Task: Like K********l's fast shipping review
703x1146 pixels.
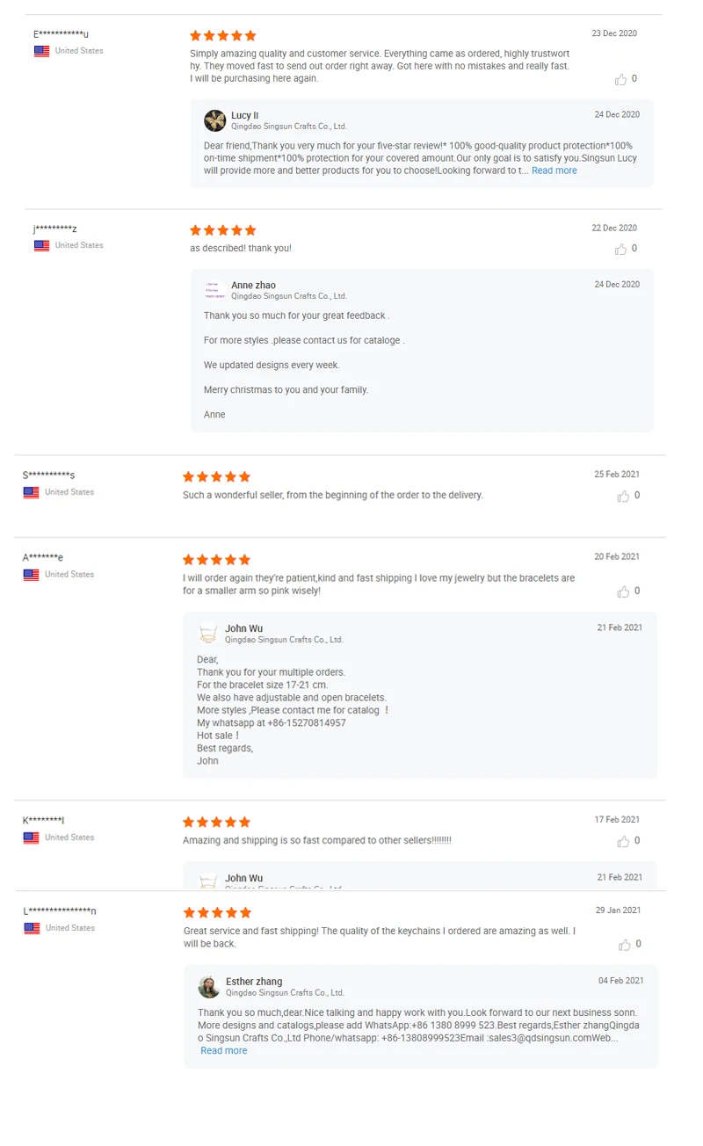Action: coord(623,842)
